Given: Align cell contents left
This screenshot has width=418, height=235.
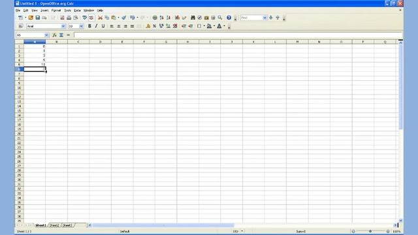Looking at the screenshot, I should coord(112,26).
